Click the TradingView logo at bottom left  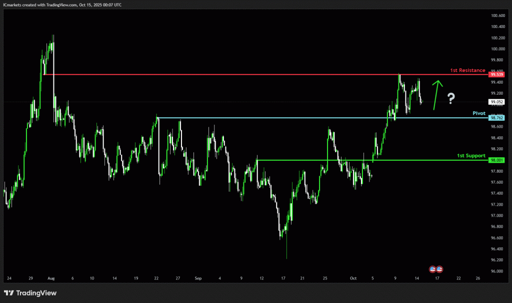click(x=30, y=293)
